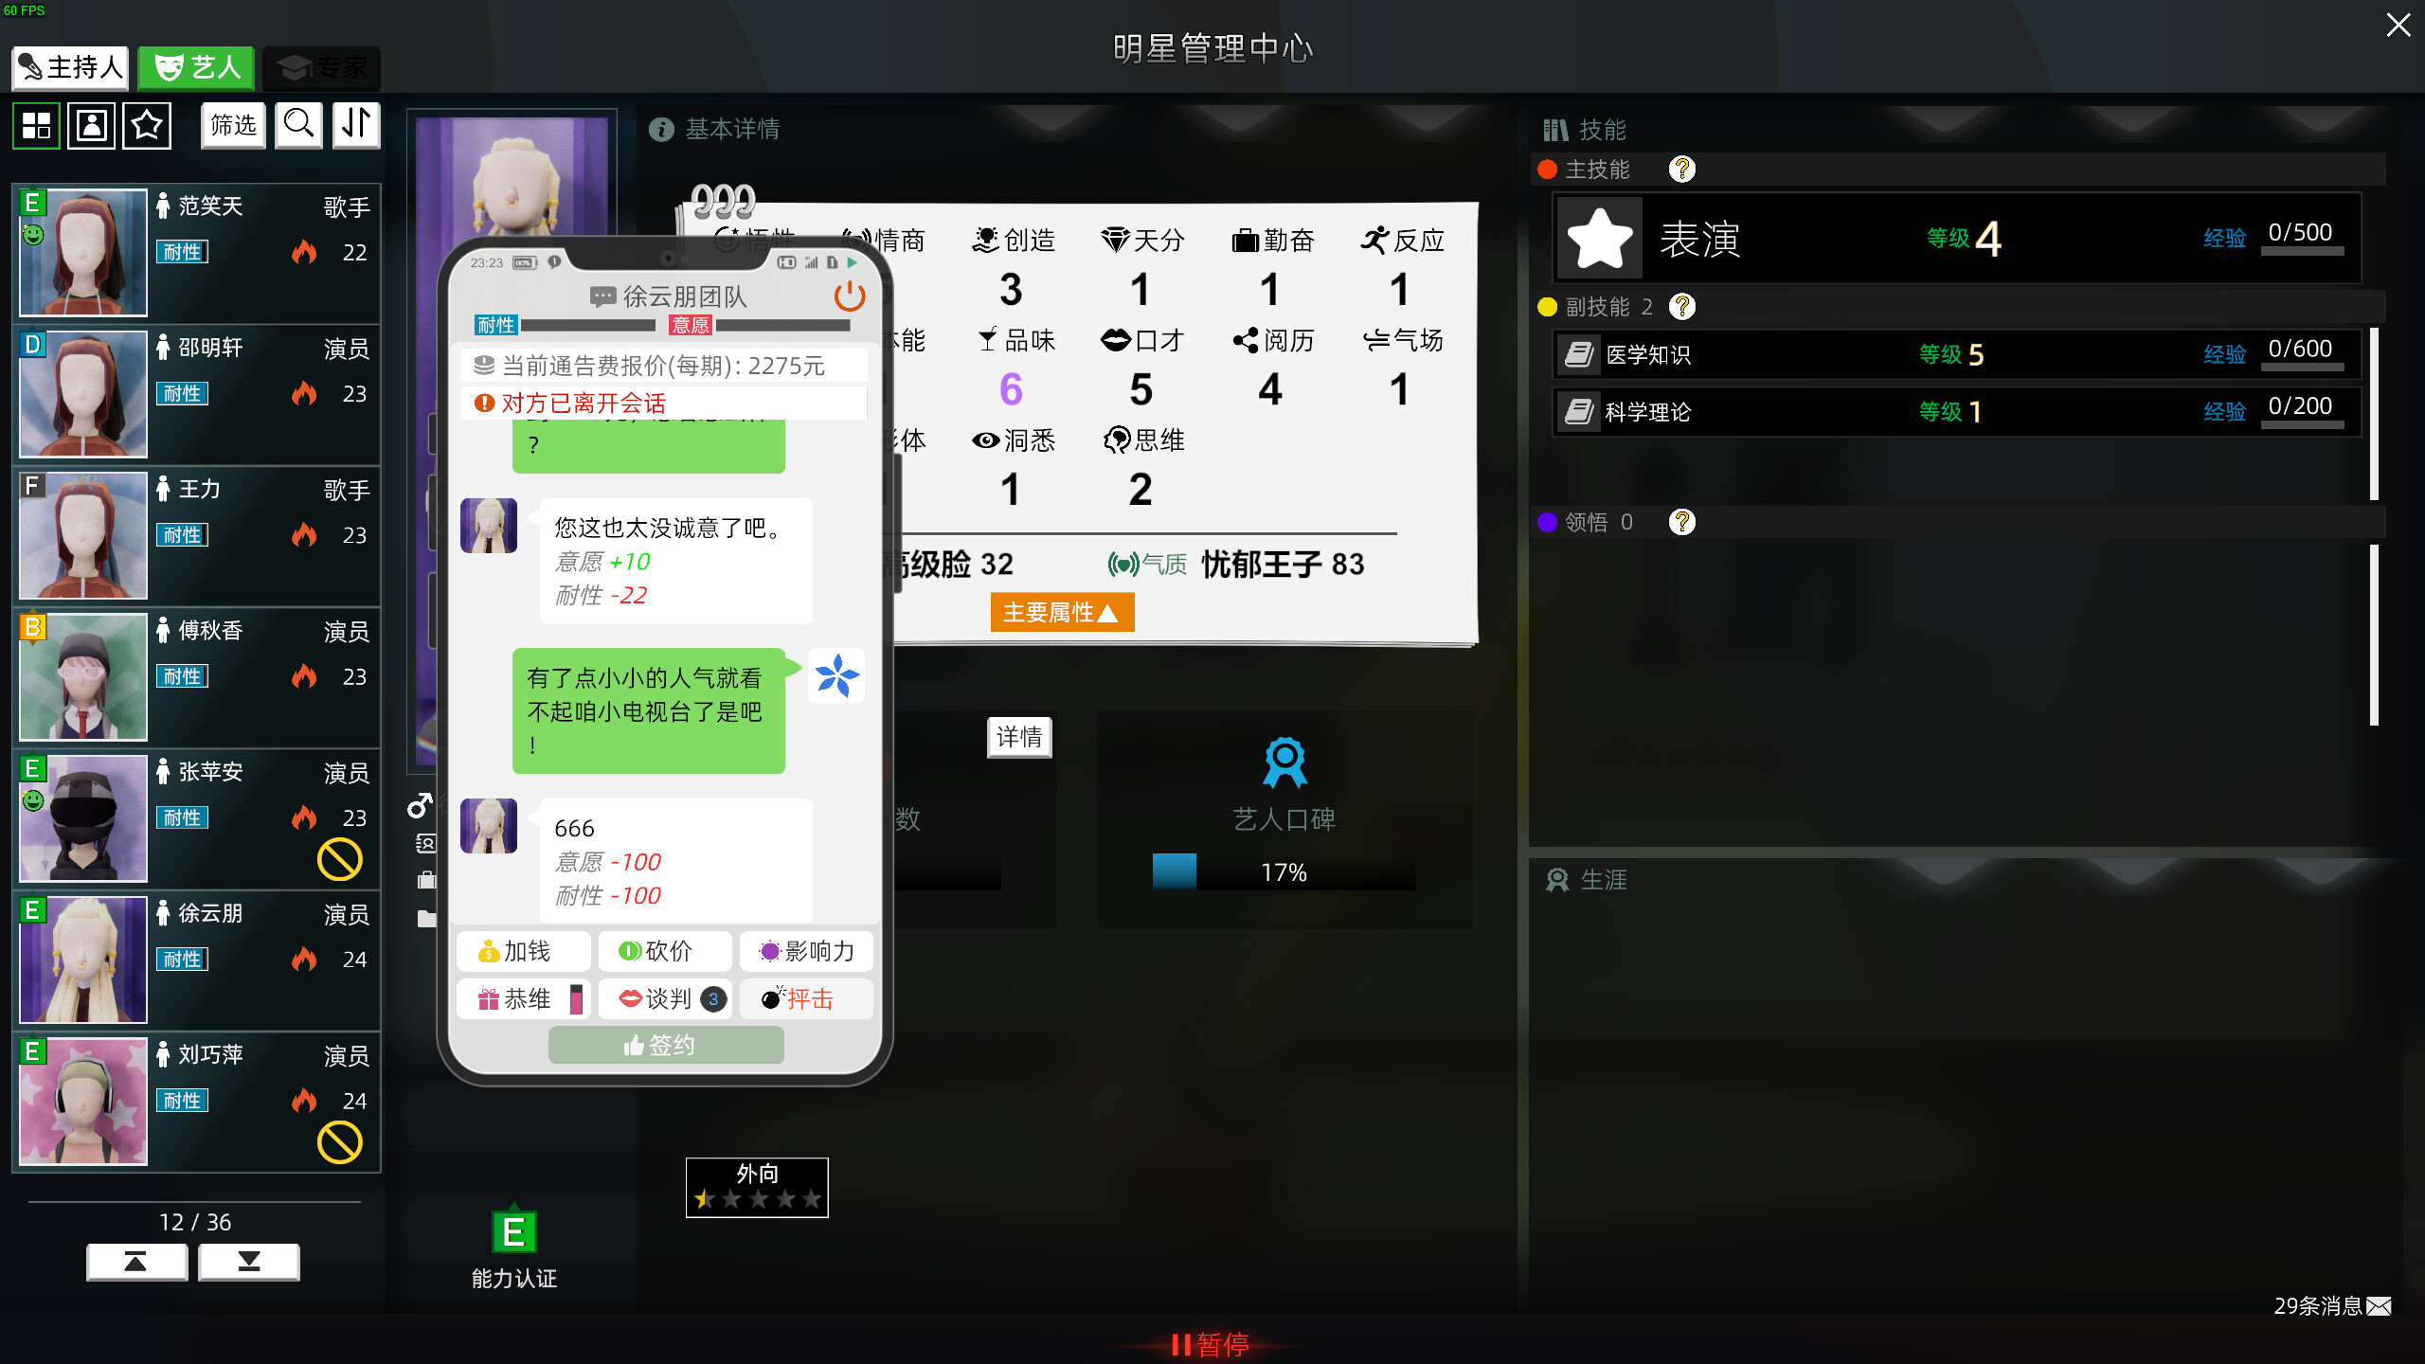Switch to portrait list view
2425x1364 pixels.
point(91,125)
